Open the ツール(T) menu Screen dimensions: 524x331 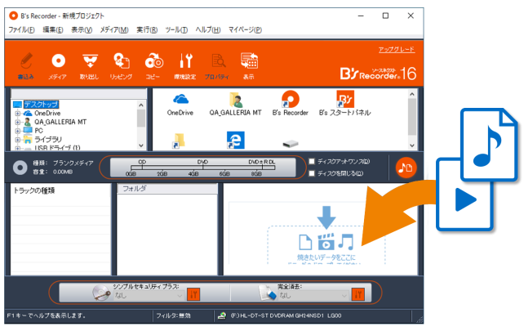tap(176, 29)
